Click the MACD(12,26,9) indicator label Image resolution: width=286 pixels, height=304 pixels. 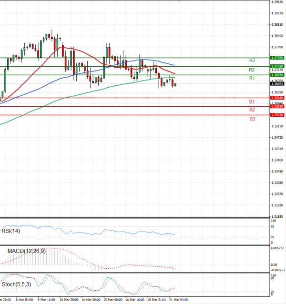pyautogui.click(x=27, y=251)
